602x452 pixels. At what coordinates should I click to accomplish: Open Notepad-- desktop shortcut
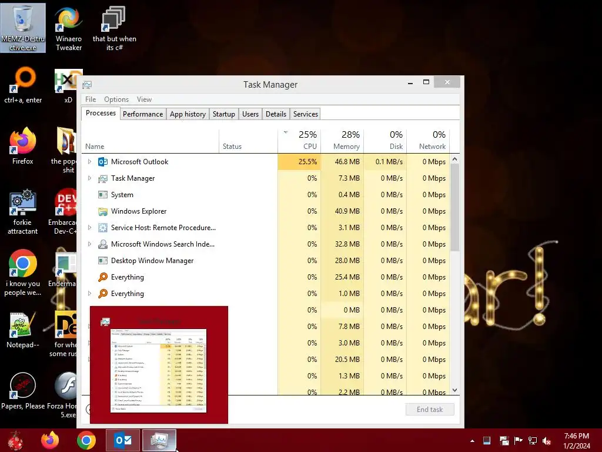23,330
